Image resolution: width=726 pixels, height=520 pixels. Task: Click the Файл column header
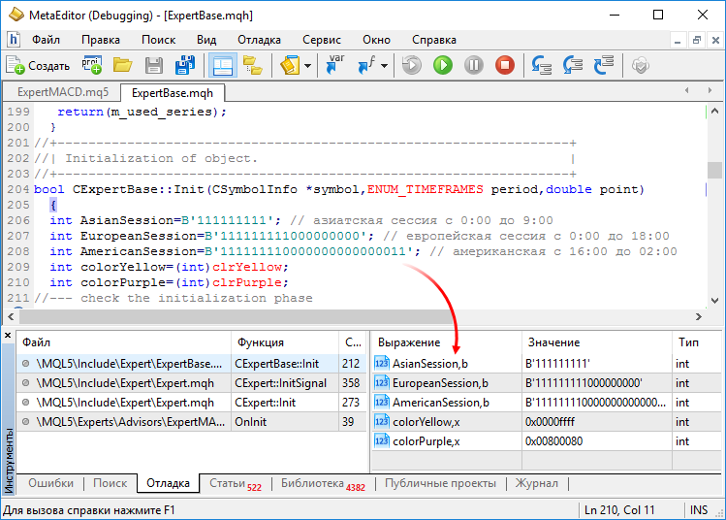(124, 342)
